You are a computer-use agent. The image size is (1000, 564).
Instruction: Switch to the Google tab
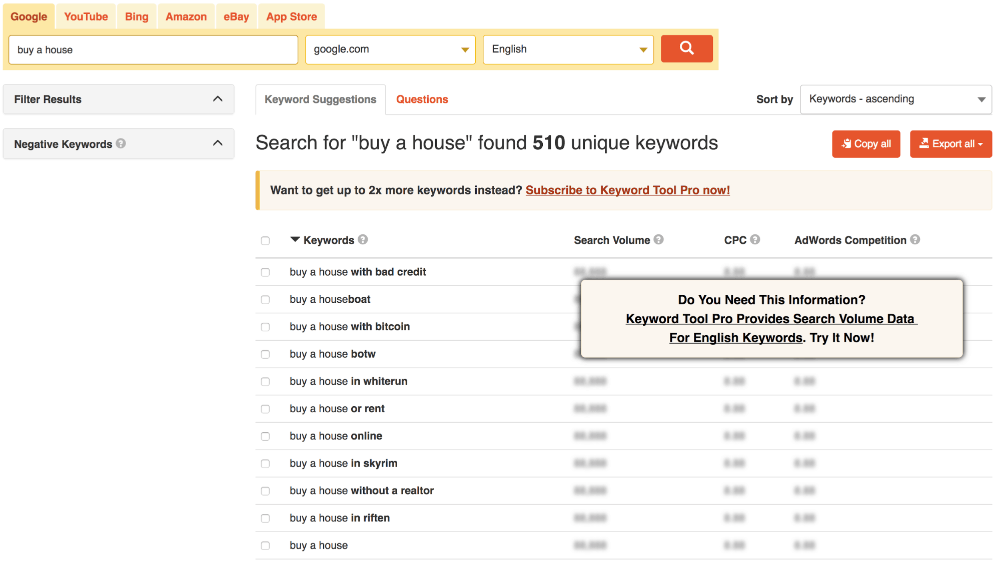(x=29, y=16)
